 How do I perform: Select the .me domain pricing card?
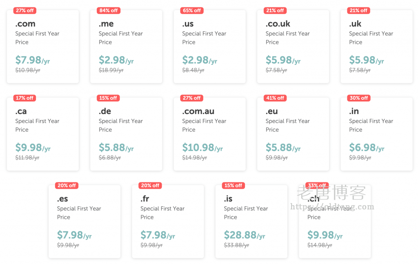(x=126, y=47)
